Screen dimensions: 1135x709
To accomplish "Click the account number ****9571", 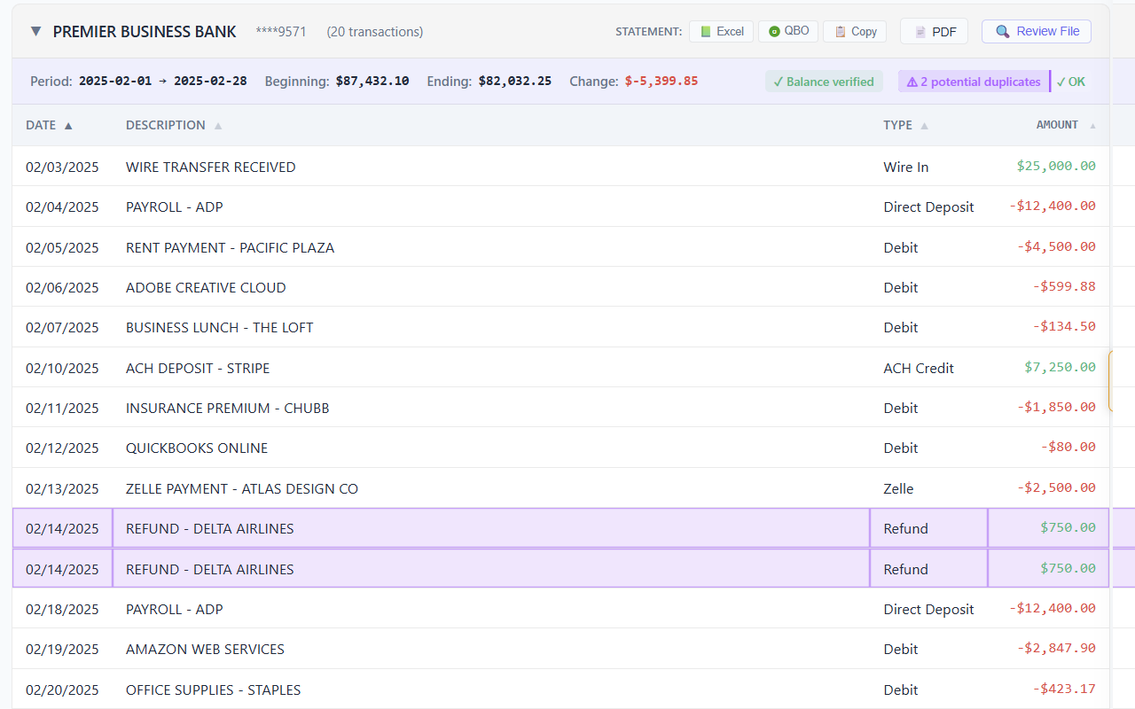I will [x=281, y=32].
